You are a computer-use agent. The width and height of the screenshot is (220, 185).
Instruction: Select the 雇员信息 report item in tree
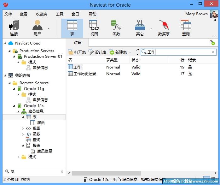pos(45,151)
